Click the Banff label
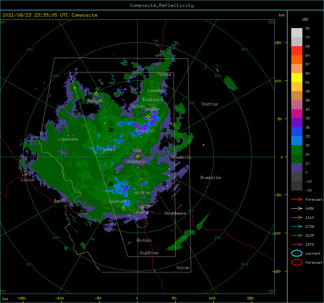 59,201
